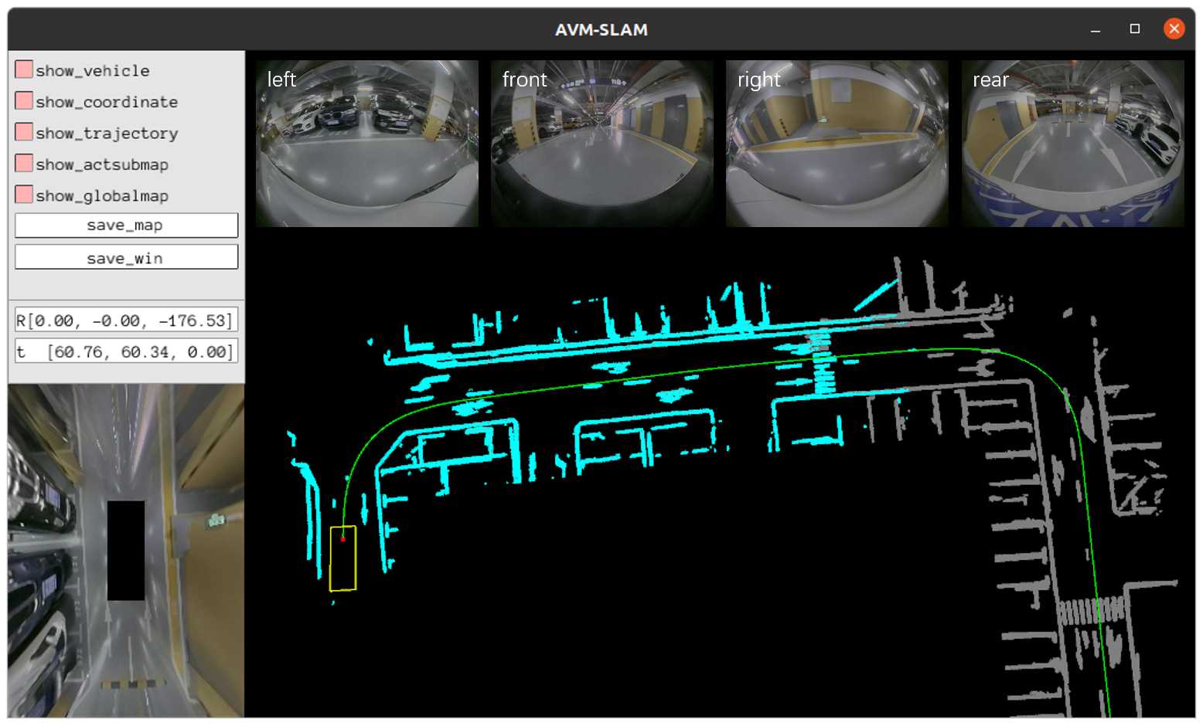Toggle the show_globalmap checkbox
Screen dimensions: 1203x726
[x=24, y=195]
